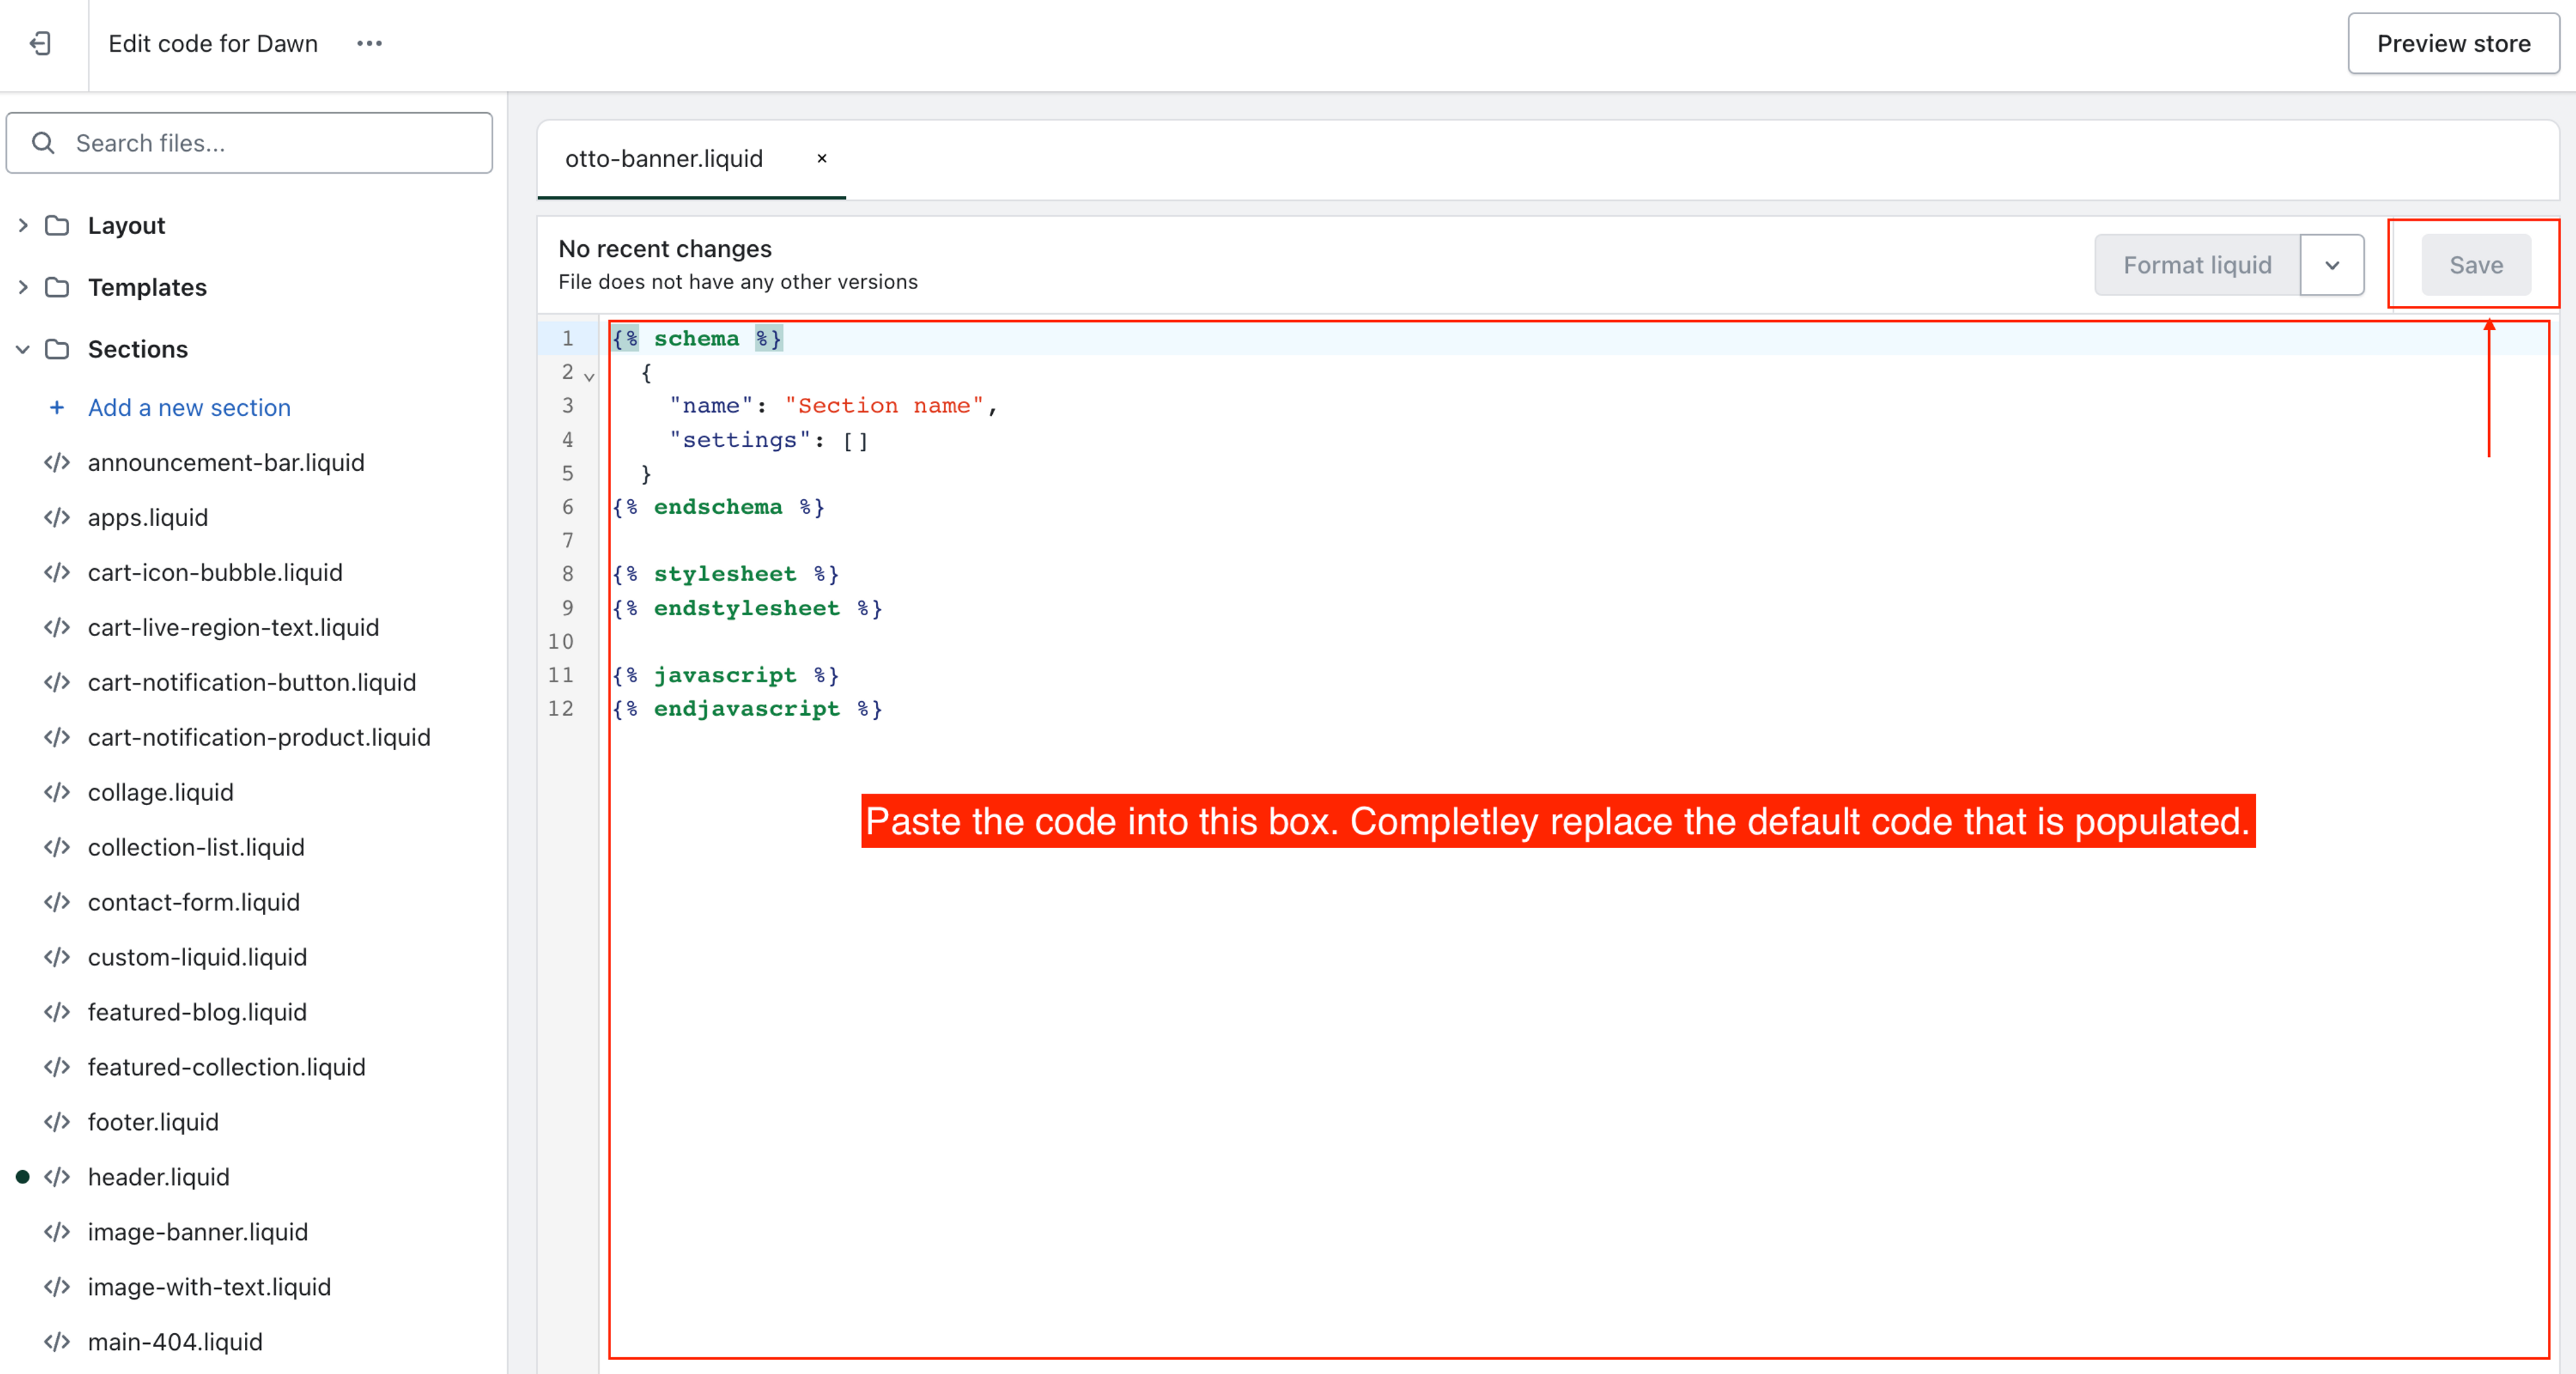Click the plus icon beside Add a new section
The width and height of the screenshot is (2576, 1374).
(x=57, y=407)
